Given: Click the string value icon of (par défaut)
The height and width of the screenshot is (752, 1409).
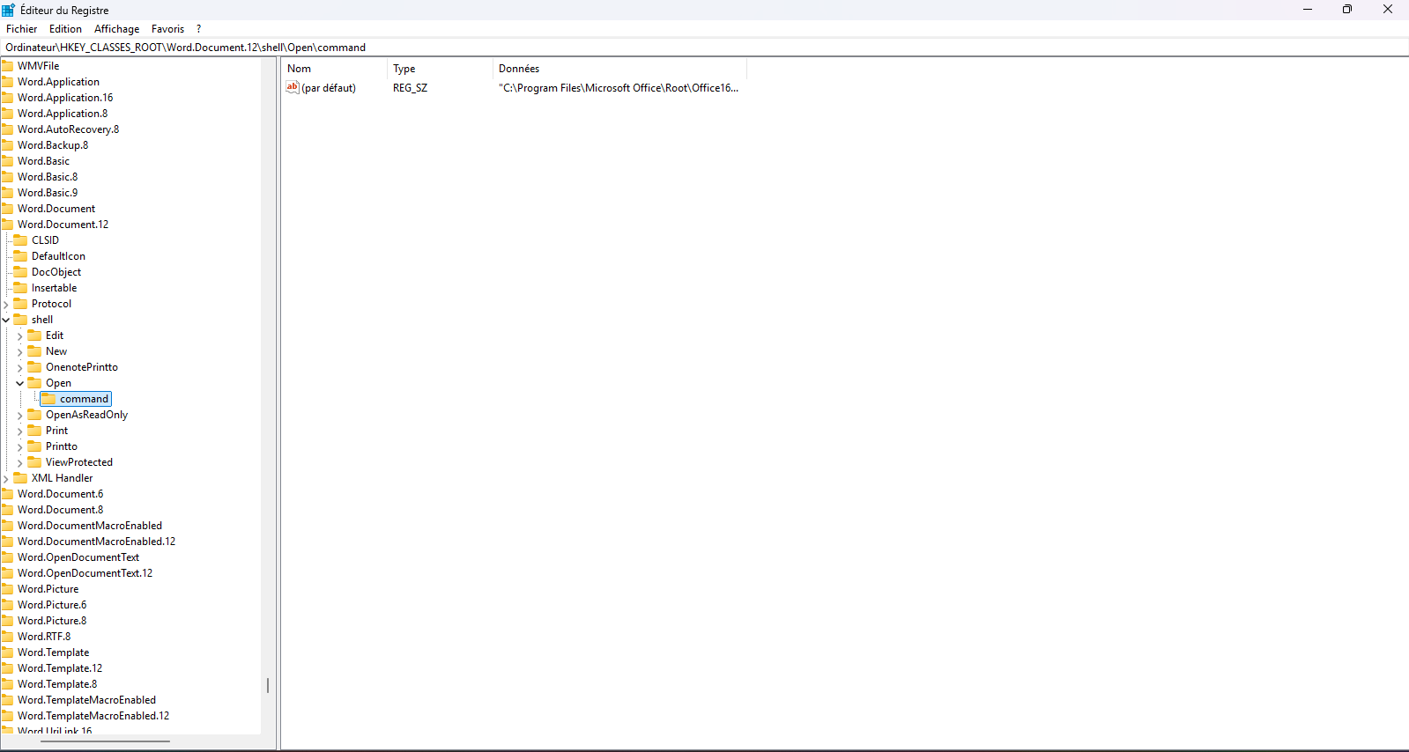Looking at the screenshot, I should point(293,87).
